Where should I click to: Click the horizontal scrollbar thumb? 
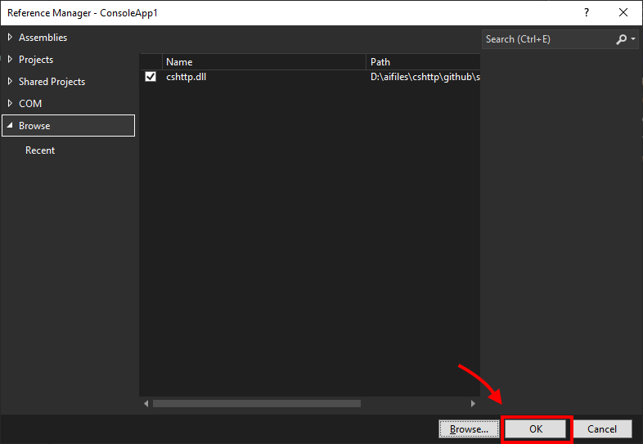257,403
